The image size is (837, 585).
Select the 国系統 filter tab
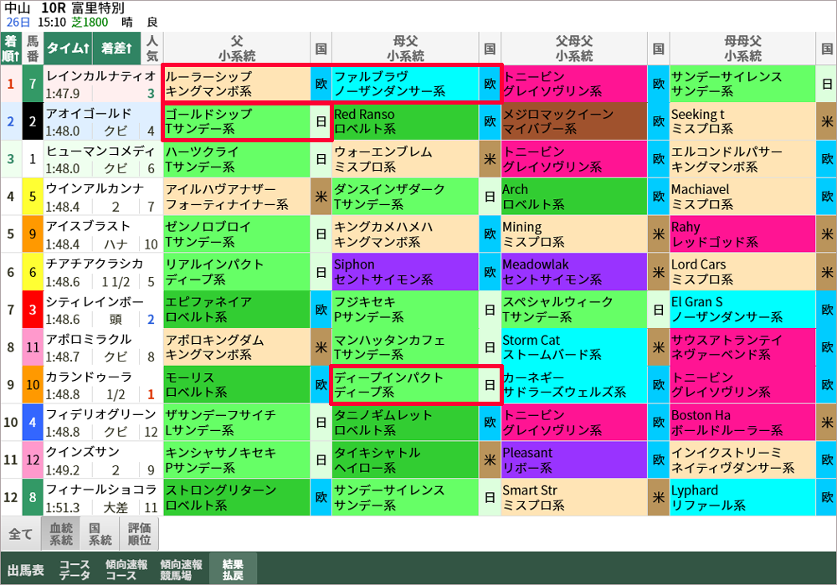(100, 534)
